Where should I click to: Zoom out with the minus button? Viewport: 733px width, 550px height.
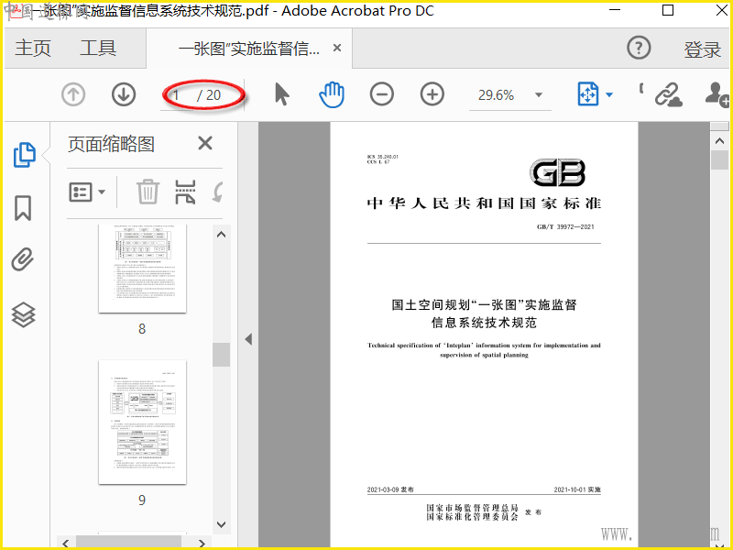tap(382, 94)
